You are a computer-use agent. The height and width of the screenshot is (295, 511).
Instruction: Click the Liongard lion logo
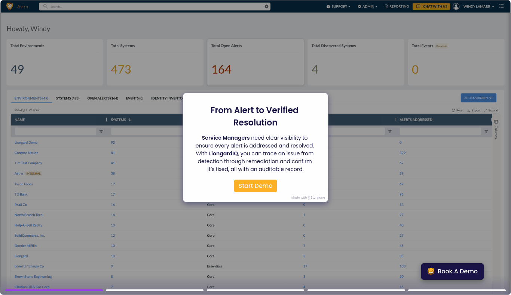pos(10,6)
